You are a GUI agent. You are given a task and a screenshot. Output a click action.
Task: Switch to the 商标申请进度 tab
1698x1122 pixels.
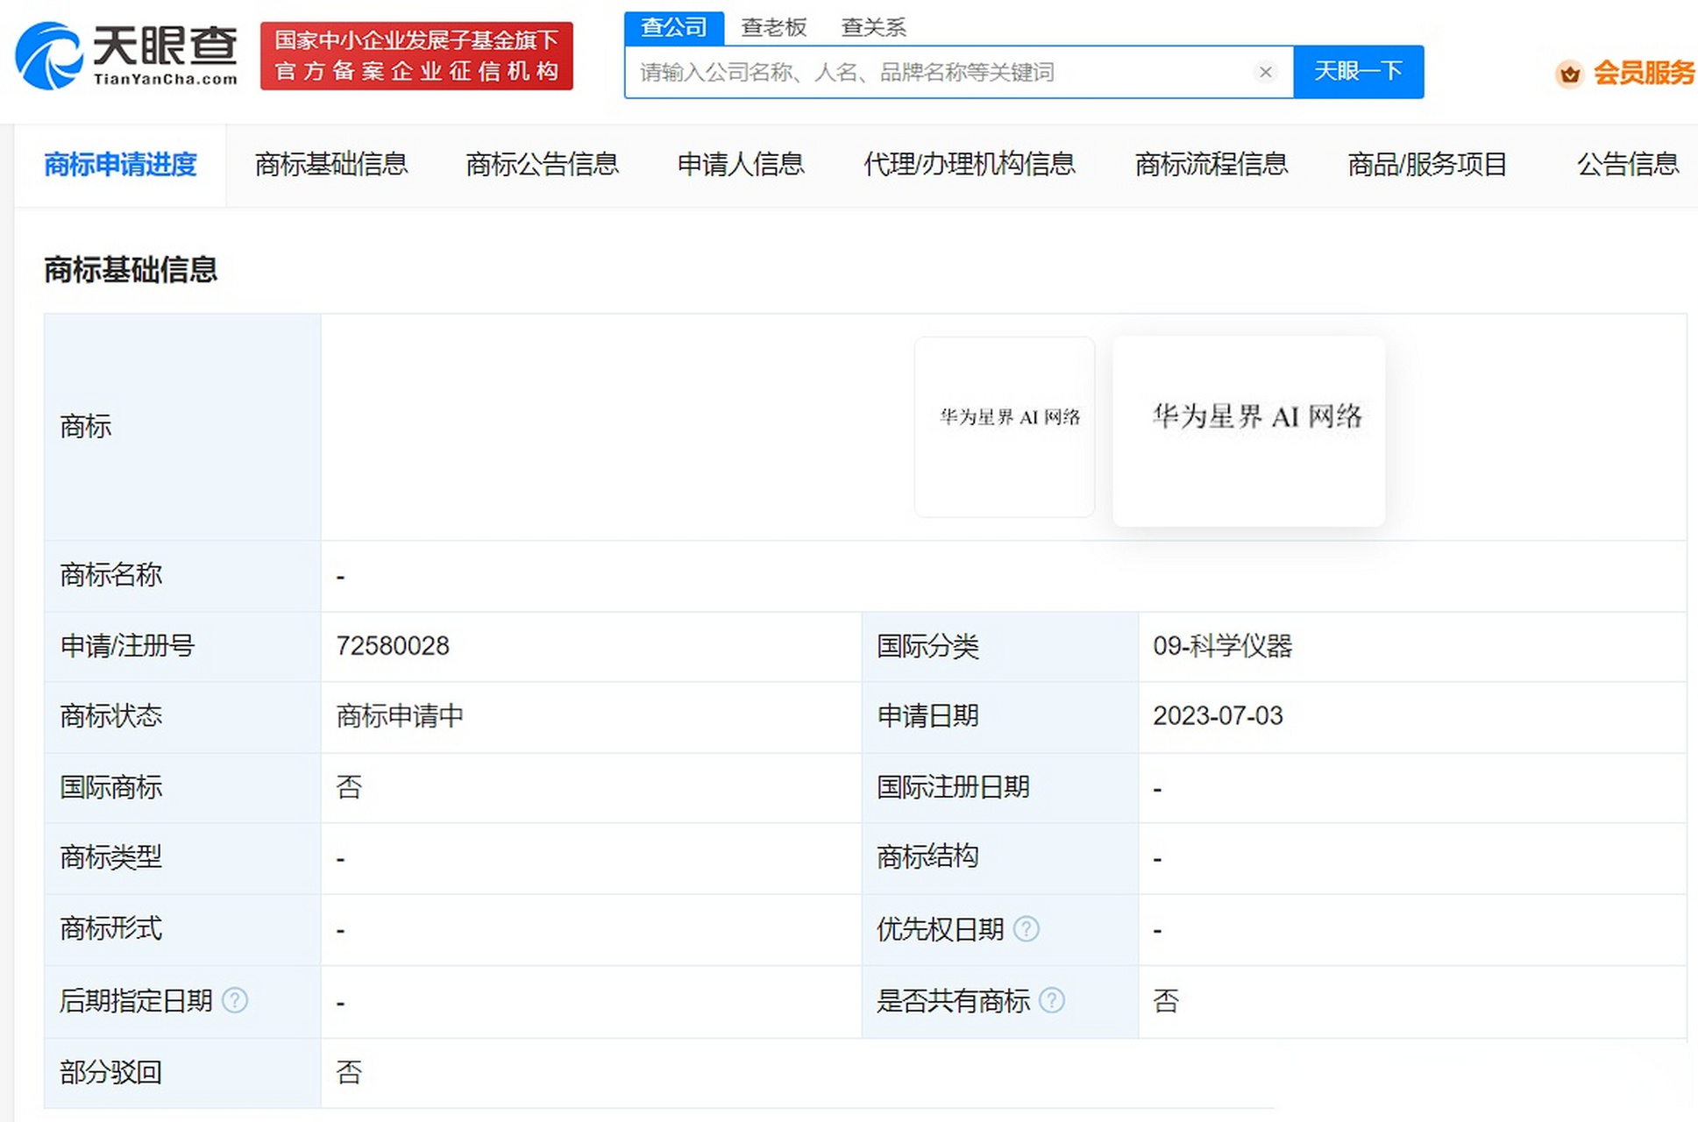coord(120,165)
